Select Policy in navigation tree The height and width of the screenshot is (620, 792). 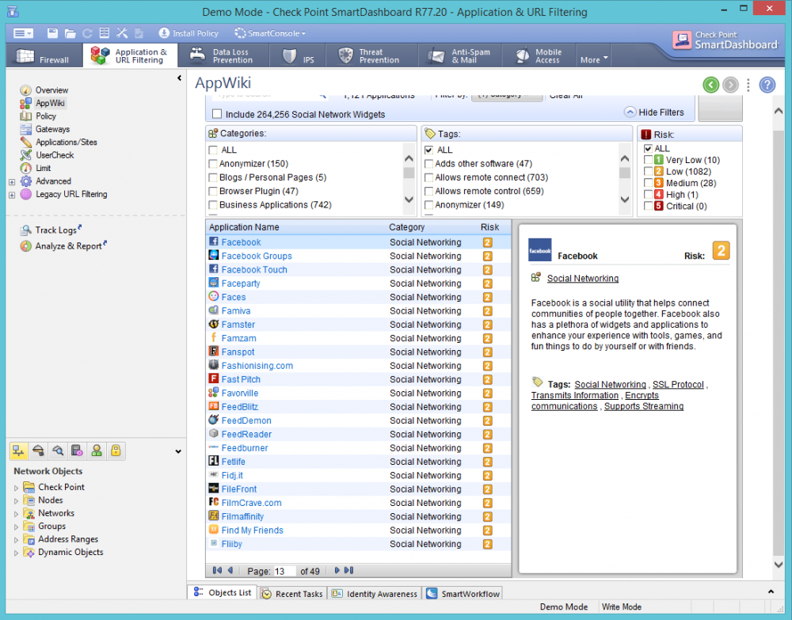(45, 116)
